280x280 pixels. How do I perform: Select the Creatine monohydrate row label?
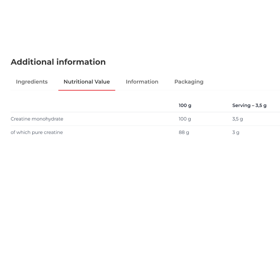[x=37, y=119]
